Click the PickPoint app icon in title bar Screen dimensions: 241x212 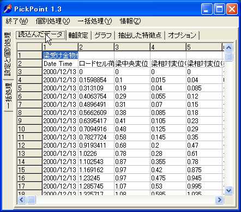[x=7, y=9]
